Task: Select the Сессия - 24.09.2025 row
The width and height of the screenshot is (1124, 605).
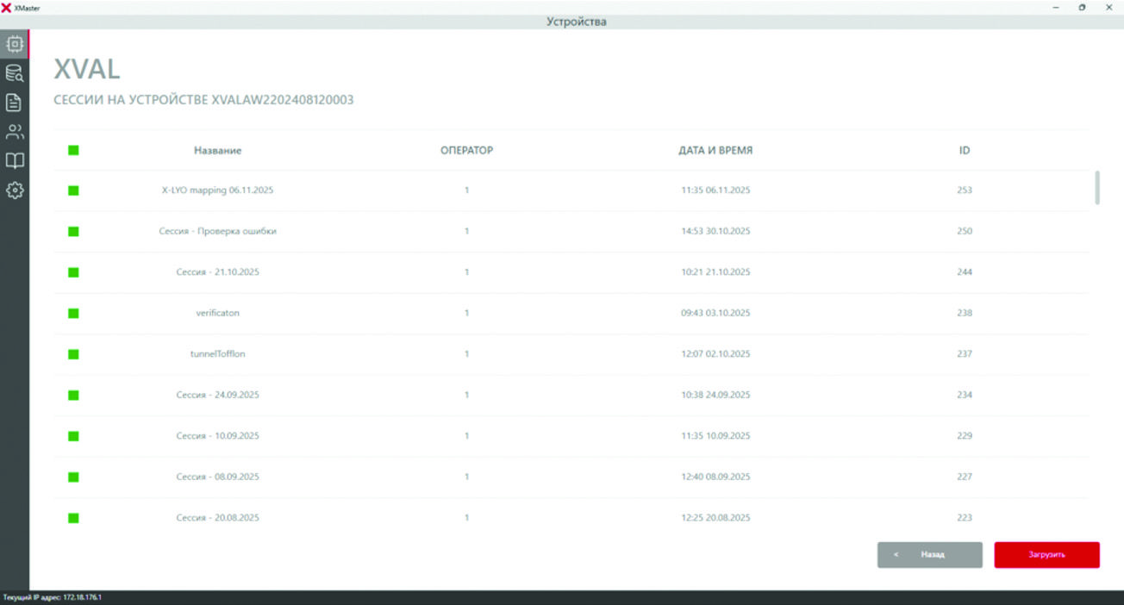Action: point(217,395)
